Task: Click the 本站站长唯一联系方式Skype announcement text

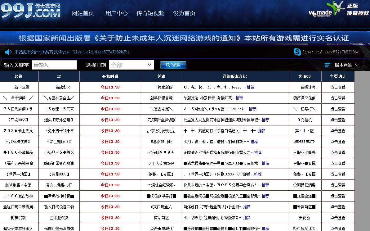Action: [x=72, y=52]
